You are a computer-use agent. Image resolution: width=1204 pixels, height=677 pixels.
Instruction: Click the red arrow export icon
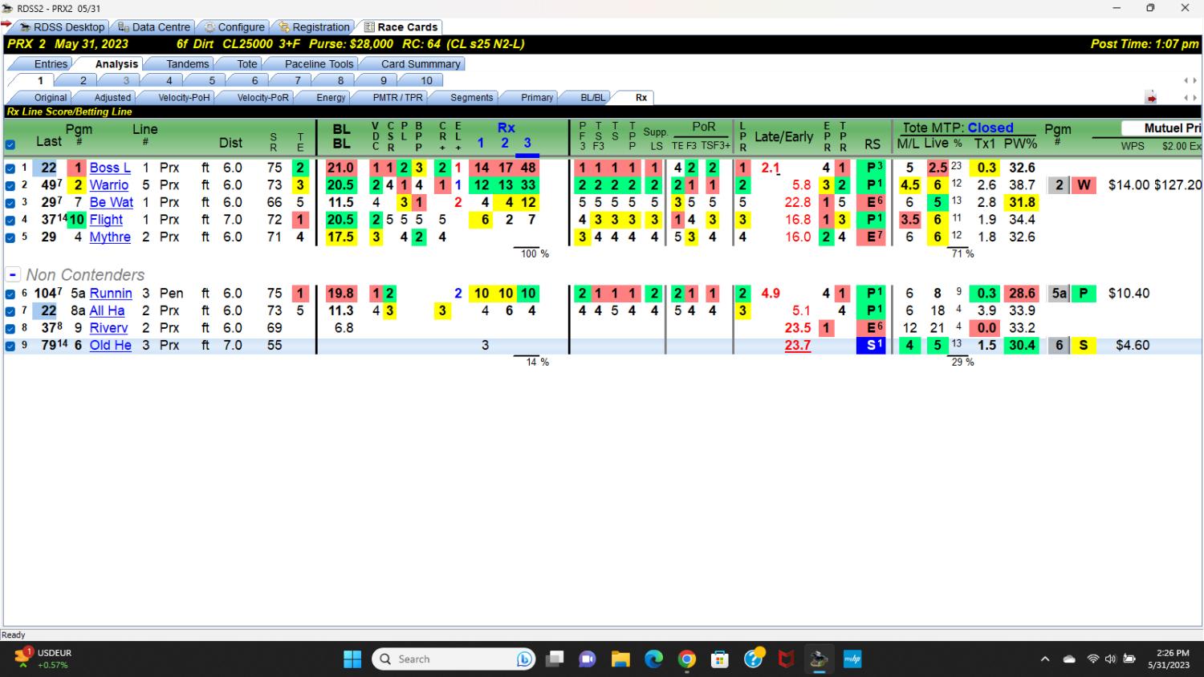click(1151, 98)
